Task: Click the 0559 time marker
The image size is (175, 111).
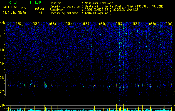Action: (x=152, y=24)
